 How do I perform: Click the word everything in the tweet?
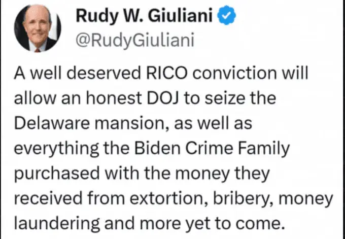pos(56,149)
